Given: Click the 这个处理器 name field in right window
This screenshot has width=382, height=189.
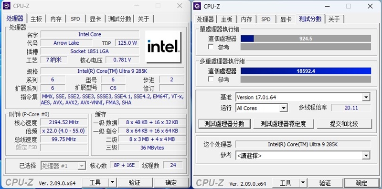Looking at the screenshot, I should click(x=303, y=144).
